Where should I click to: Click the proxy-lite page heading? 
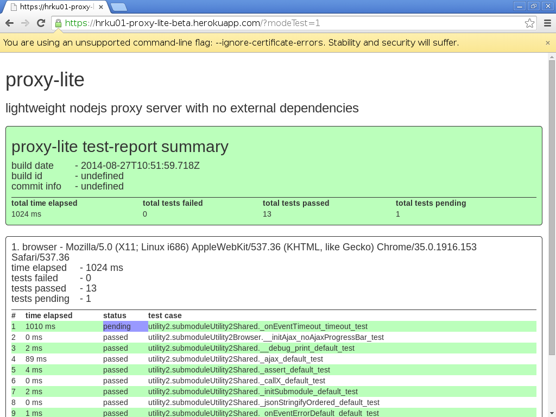[x=45, y=80]
